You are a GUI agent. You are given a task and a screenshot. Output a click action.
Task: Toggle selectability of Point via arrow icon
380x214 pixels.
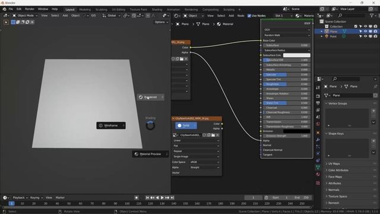pyautogui.click(x=360, y=36)
